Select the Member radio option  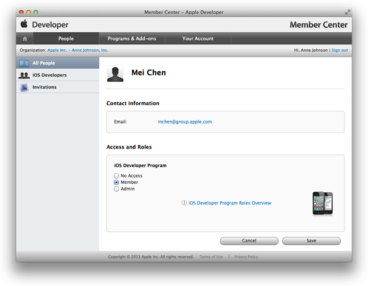pos(116,182)
